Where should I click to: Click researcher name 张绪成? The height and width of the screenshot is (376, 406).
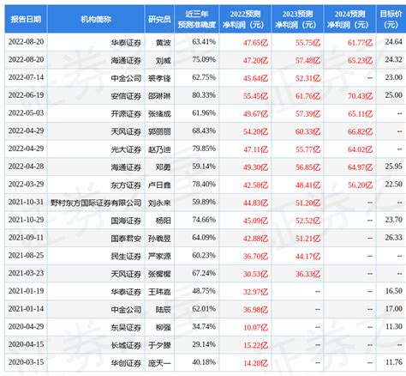pos(159,114)
